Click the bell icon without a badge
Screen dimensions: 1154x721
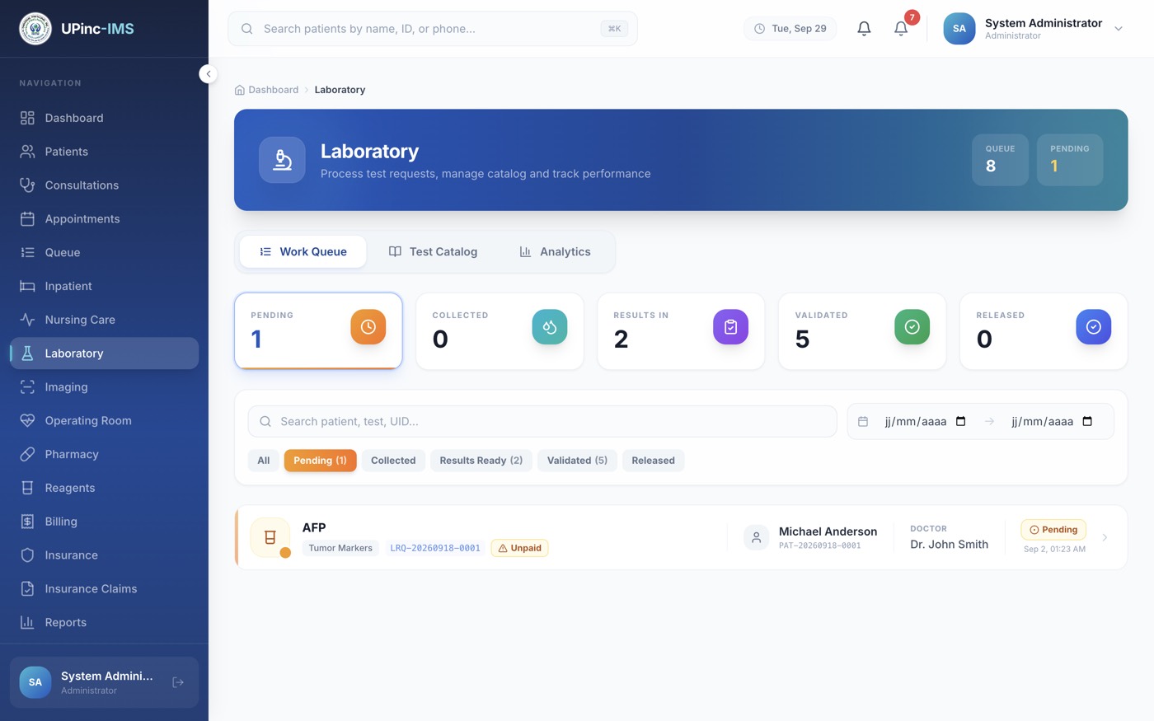(864, 29)
